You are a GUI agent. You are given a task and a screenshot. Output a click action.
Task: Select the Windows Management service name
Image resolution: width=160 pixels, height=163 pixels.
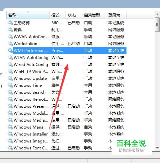(x=30, y=127)
